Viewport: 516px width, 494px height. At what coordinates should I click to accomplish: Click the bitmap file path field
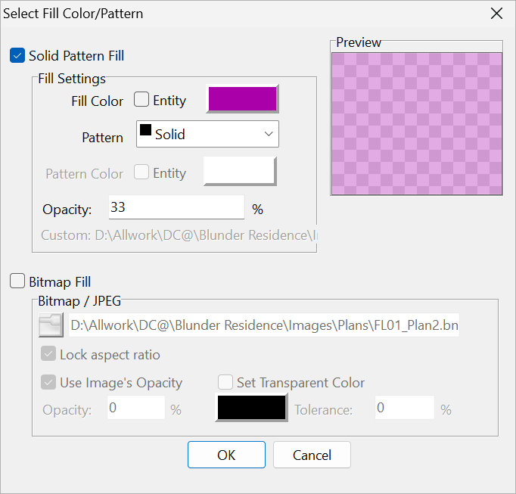(264, 325)
